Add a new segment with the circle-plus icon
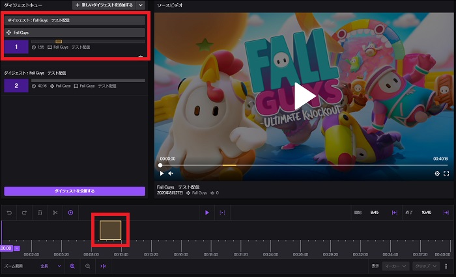Viewport: 456px width, 277px height. click(x=70, y=213)
